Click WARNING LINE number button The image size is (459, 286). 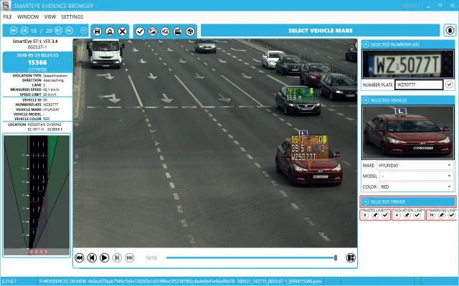click(x=432, y=215)
